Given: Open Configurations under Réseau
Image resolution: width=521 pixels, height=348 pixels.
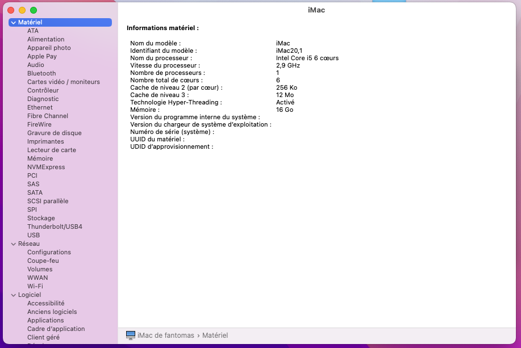Looking at the screenshot, I should 49,253.
